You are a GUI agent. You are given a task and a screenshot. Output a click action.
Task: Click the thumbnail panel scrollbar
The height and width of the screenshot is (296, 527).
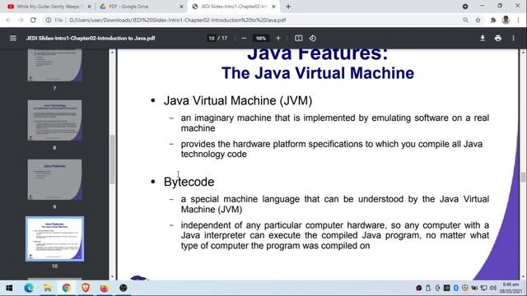112,160
